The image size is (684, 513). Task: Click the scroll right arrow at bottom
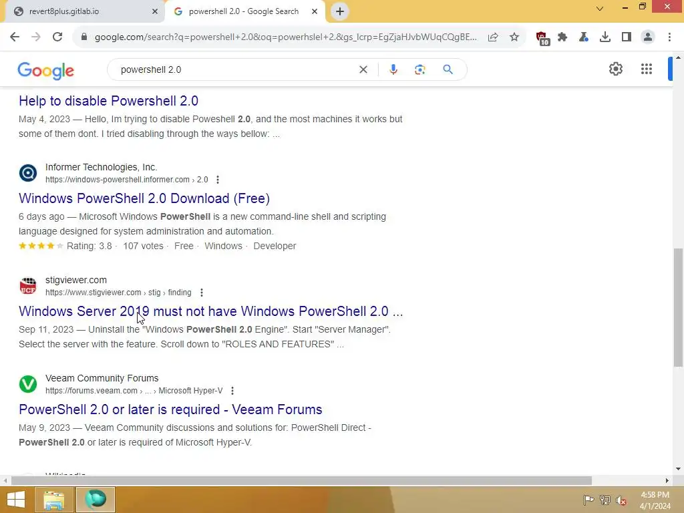coord(667,481)
